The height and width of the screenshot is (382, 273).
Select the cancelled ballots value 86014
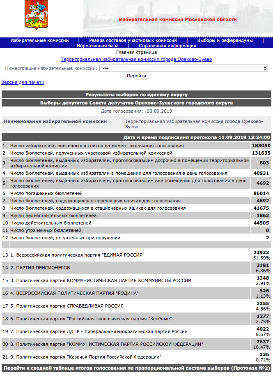point(261,193)
